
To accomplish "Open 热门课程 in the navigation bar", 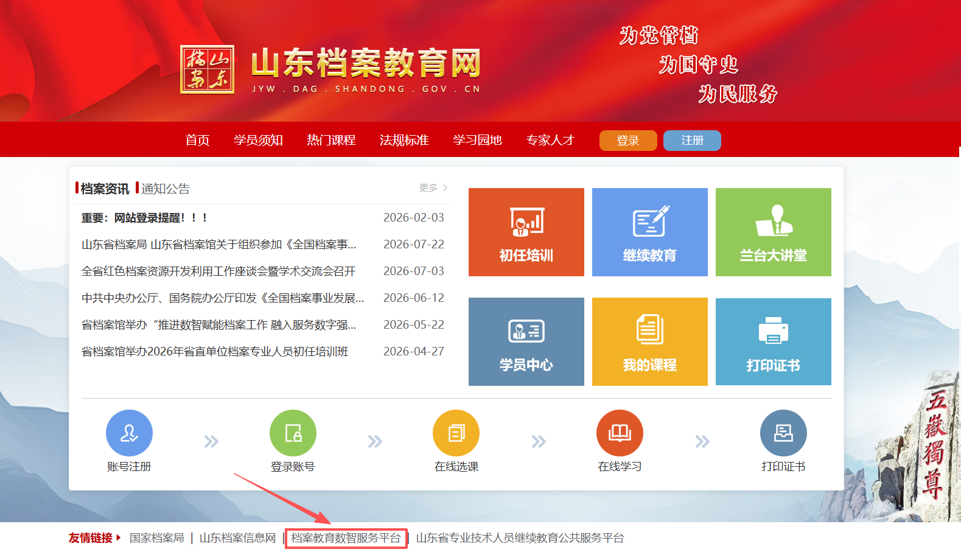I will (331, 140).
